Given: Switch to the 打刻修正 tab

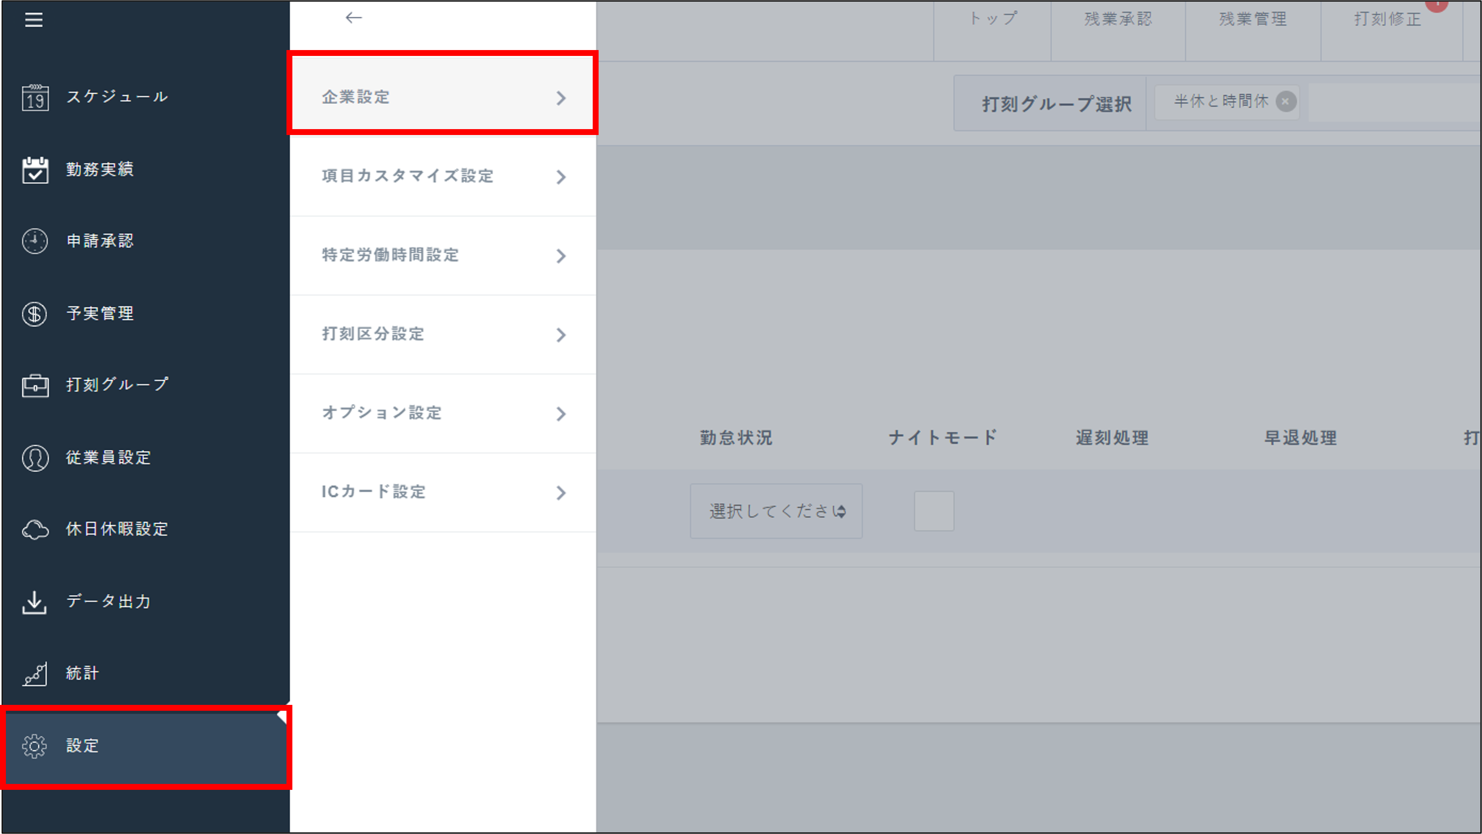Looking at the screenshot, I should pyautogui.click(x=1387, y=19).
